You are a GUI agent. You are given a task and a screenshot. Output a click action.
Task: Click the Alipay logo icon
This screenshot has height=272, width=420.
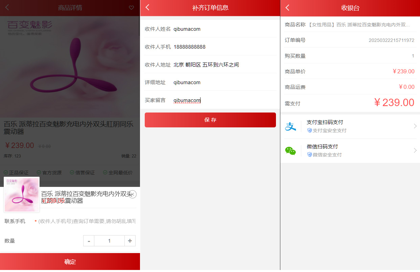[290, 126]
